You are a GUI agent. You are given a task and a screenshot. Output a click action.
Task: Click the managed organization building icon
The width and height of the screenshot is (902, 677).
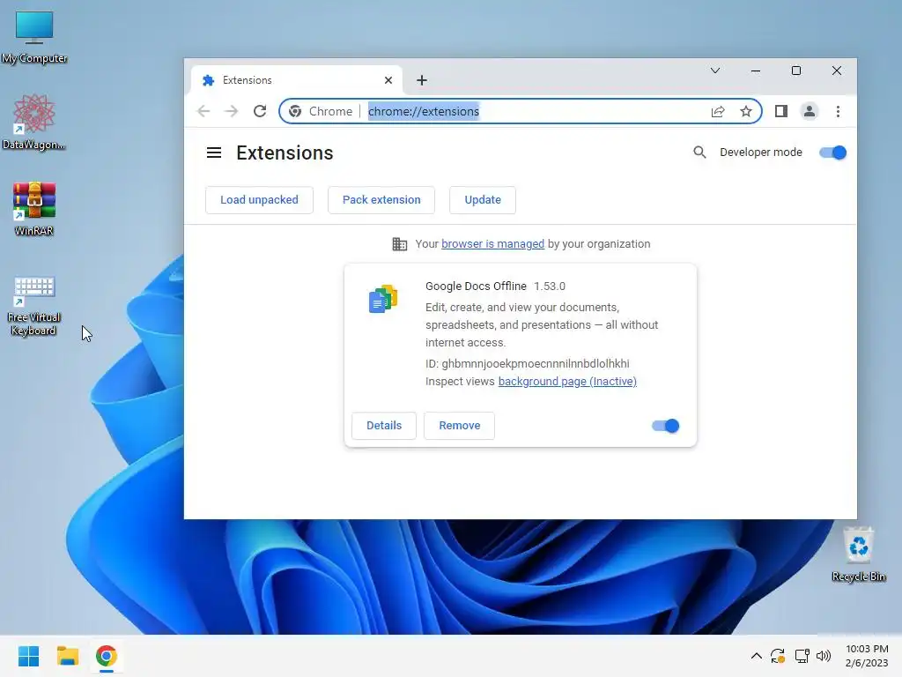click(399, 244)
